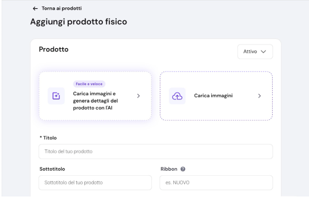Click the '* Titolo' field label
This screenshot has height=201, width=309.
point(48,138)
